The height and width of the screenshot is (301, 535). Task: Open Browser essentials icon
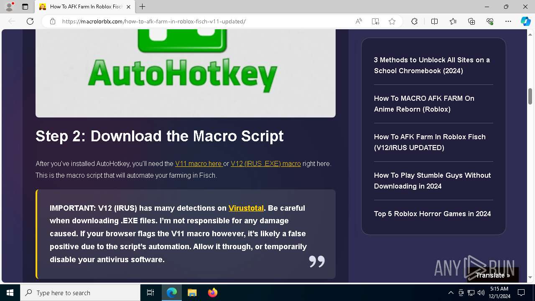490,21
